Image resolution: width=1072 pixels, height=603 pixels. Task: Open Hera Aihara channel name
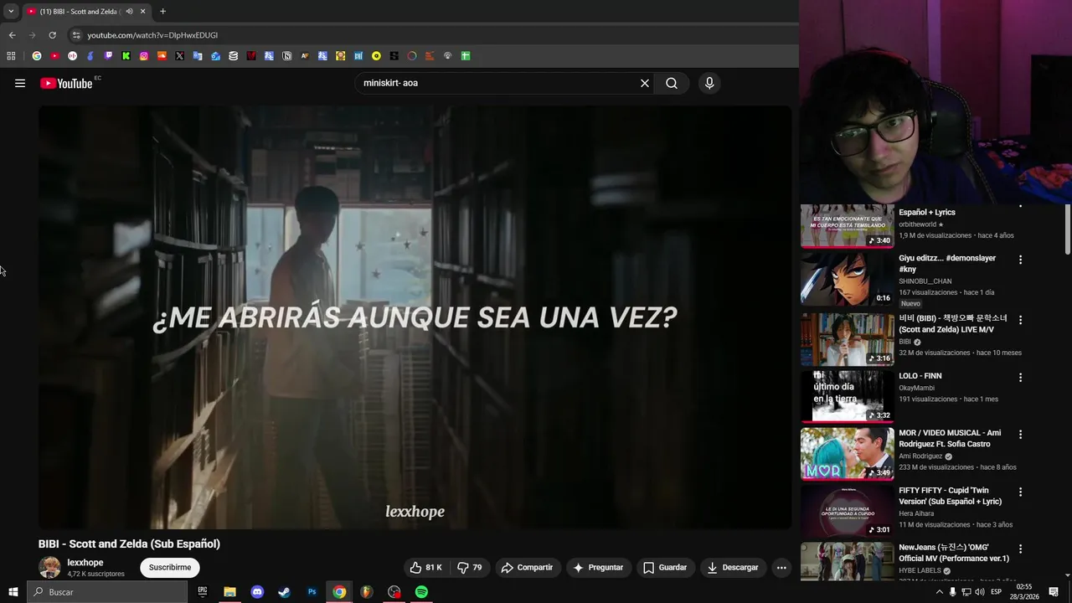916,513
